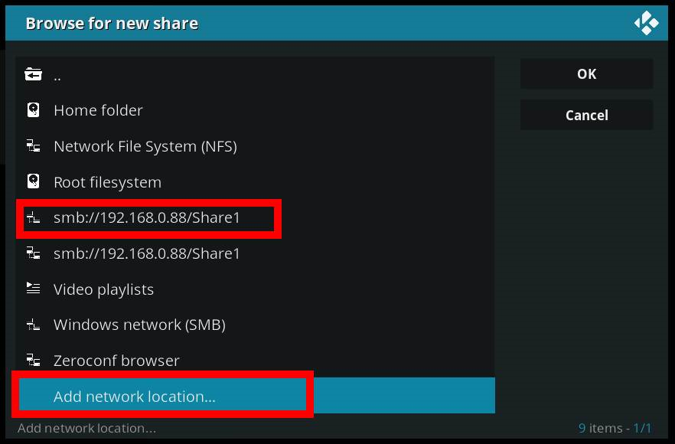Select the red-outlined smb://192.168.0.88/Share1 entry
Screen dimensions: 675x444
(147, 218)
